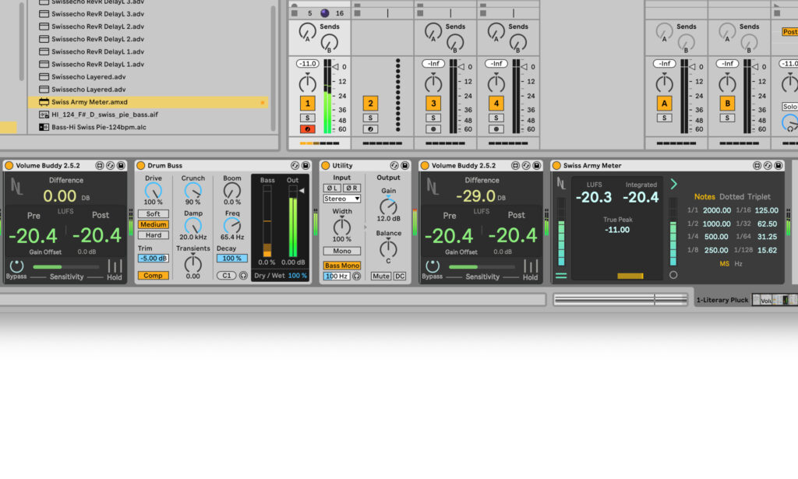Click Drum Buss Out level triangle handle
Image resolution: width=798 pixels, height=479 pixels.
tap(302, 191)
